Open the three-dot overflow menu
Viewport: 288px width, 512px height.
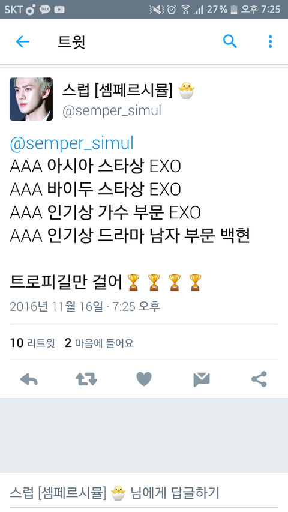coord(270,42)
